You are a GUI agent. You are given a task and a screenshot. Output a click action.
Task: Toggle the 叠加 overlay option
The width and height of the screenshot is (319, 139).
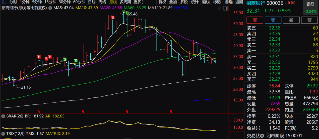(173, 2)
